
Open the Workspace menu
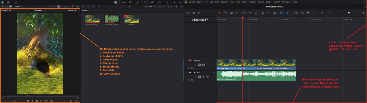(287, 2)
